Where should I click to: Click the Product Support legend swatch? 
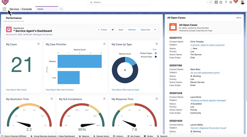coord(156,53)
